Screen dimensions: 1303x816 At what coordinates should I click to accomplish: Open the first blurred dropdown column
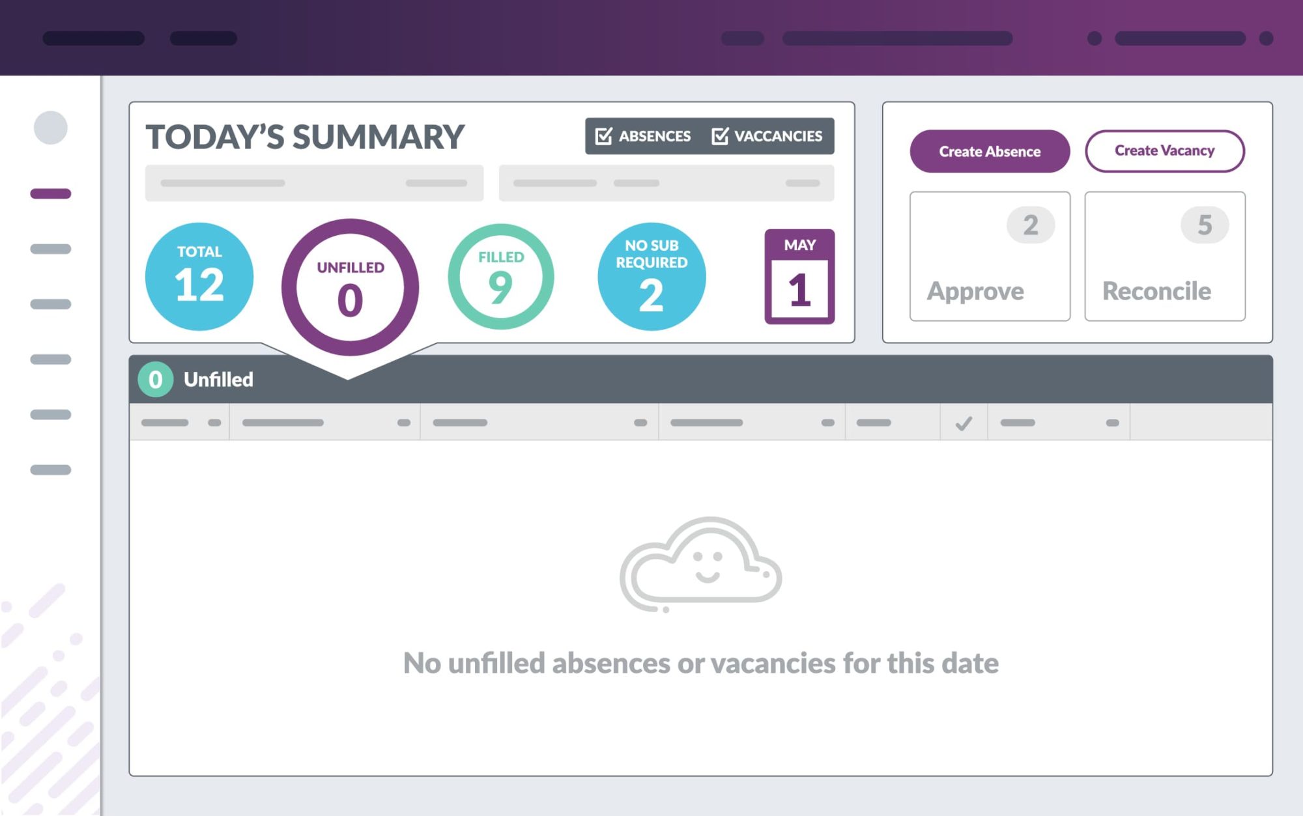click(212, 421)
